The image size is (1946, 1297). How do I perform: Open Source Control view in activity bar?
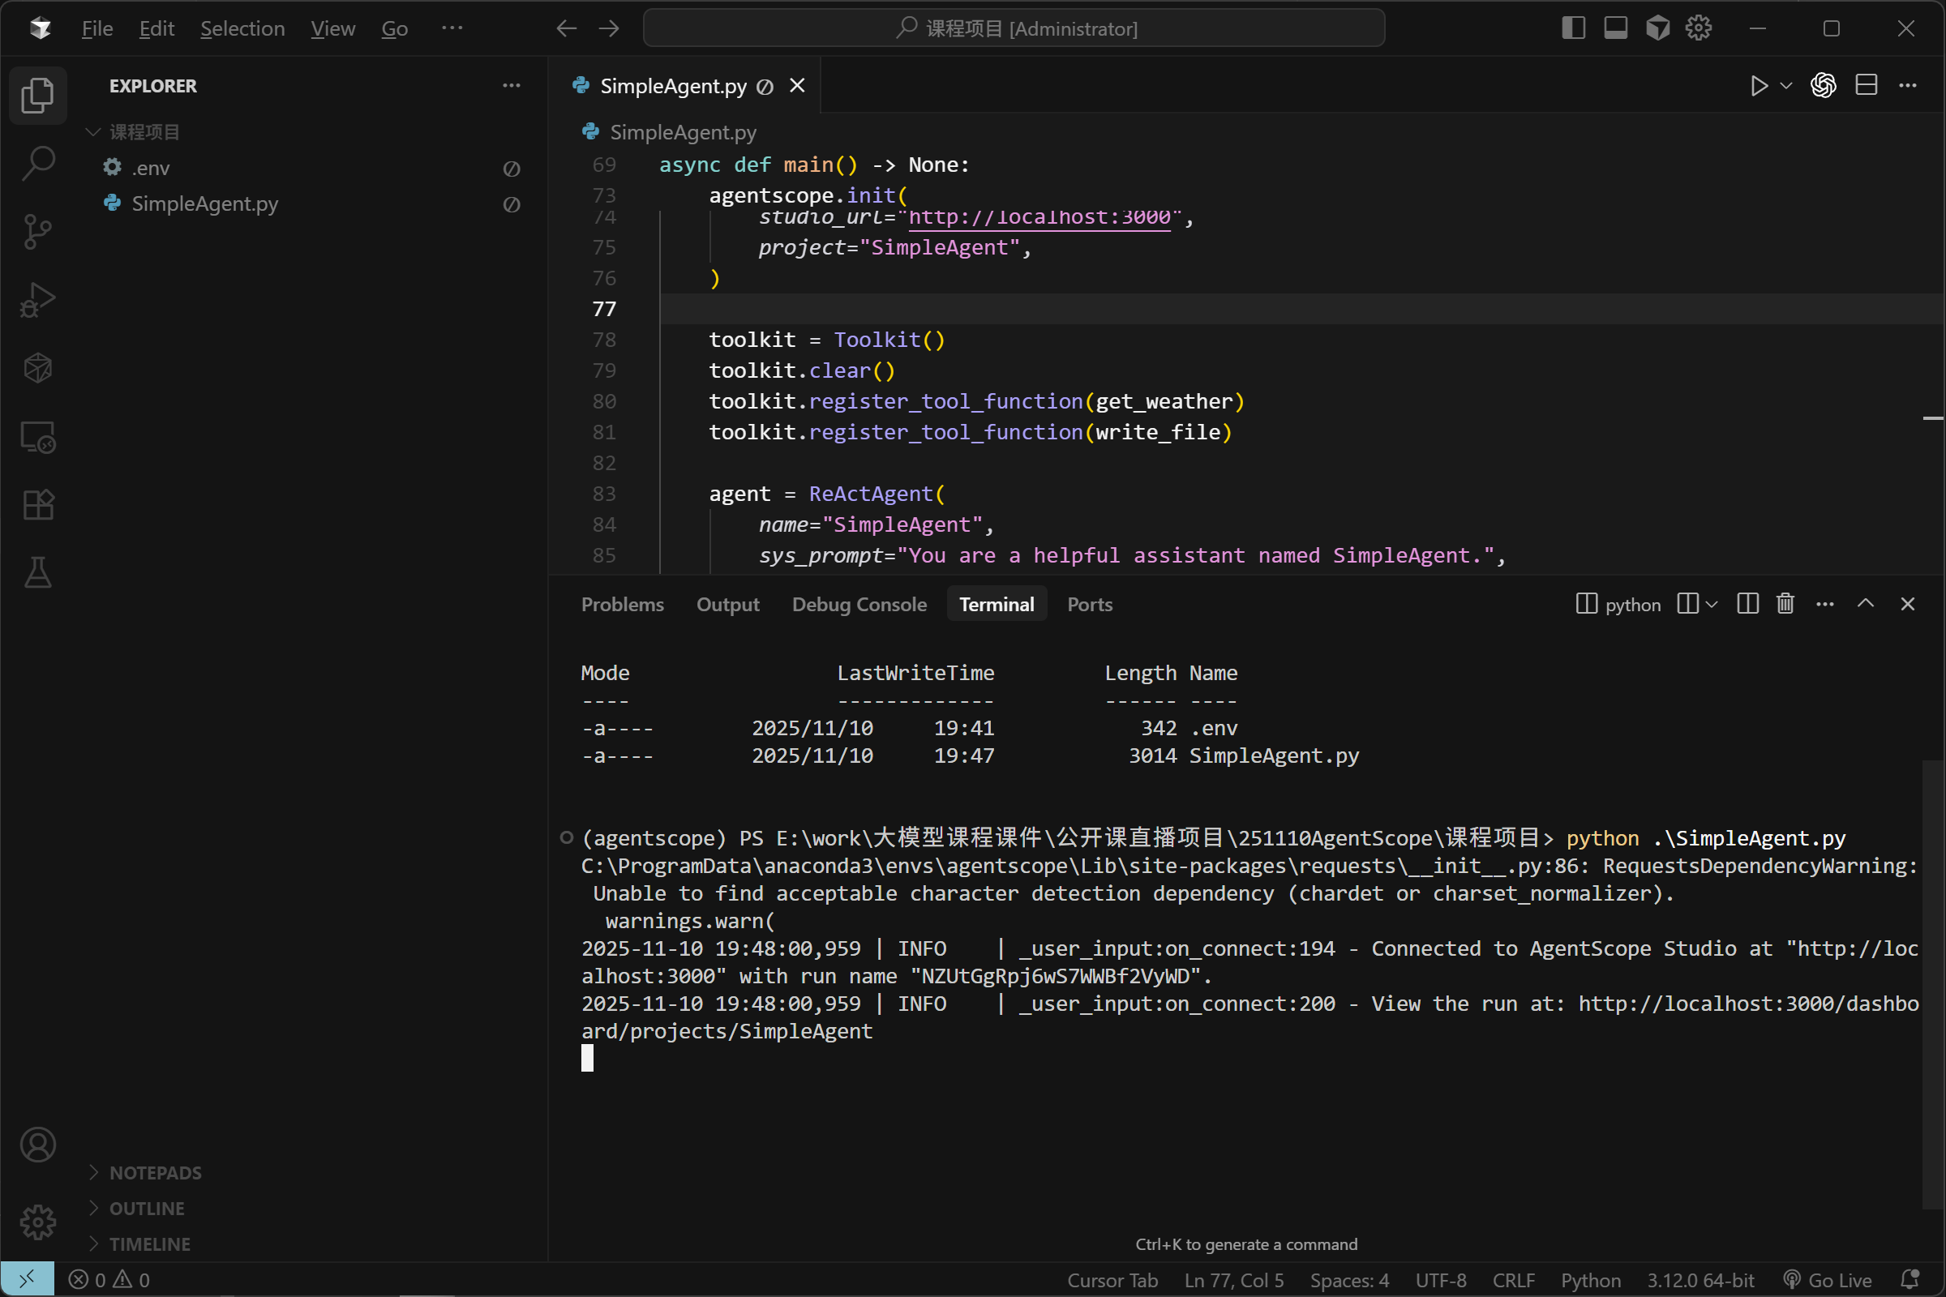pyautogui.click(x=37, y=232)
